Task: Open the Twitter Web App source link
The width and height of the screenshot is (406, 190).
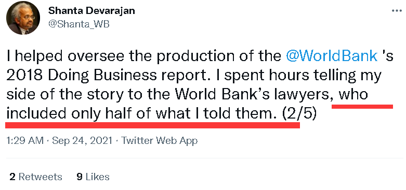Action: (x=159, y=141)
